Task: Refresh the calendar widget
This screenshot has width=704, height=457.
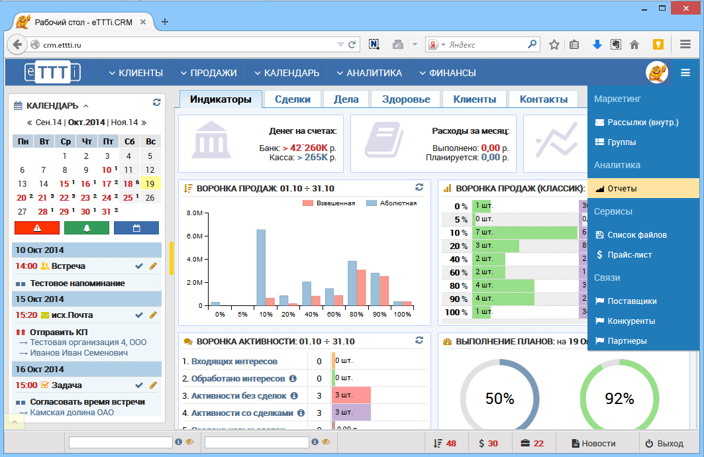Action: pos(157,103)
